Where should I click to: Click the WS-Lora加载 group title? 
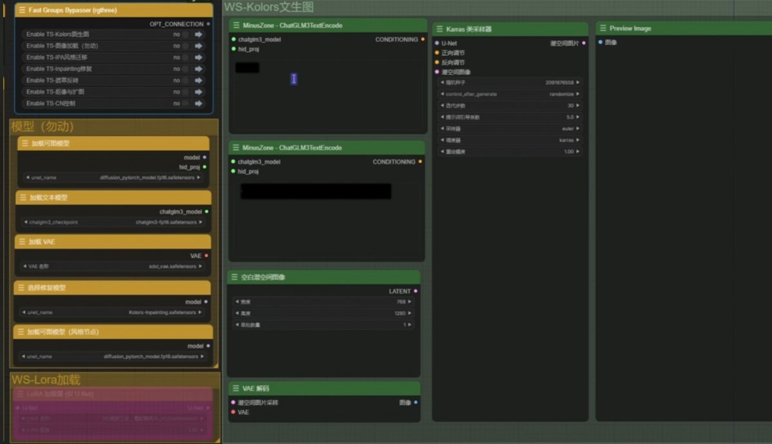tap(46, 380)
